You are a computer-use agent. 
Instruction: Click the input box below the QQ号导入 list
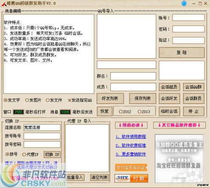(126, 65)
